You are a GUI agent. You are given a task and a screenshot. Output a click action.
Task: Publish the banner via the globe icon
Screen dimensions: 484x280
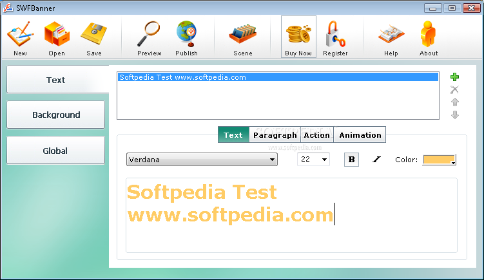pos(186,33)
